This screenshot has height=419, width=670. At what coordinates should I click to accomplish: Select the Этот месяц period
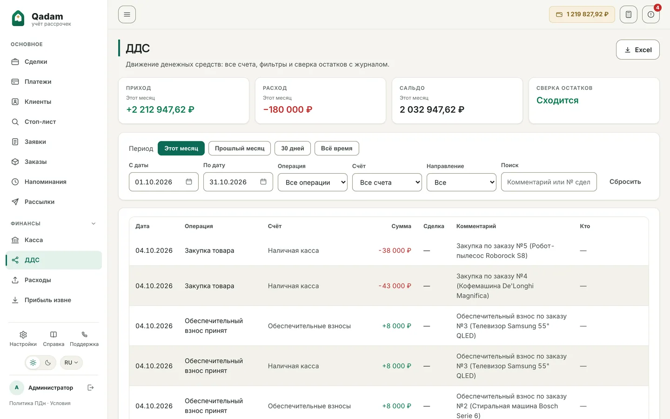click(181, 149)
